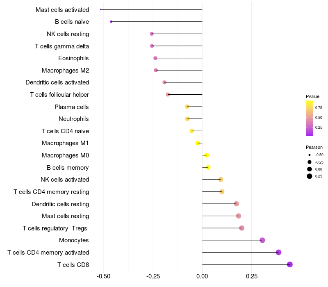
Task: Select the T cells CD4 memory activated dot
Action: [x=278, y=252]
